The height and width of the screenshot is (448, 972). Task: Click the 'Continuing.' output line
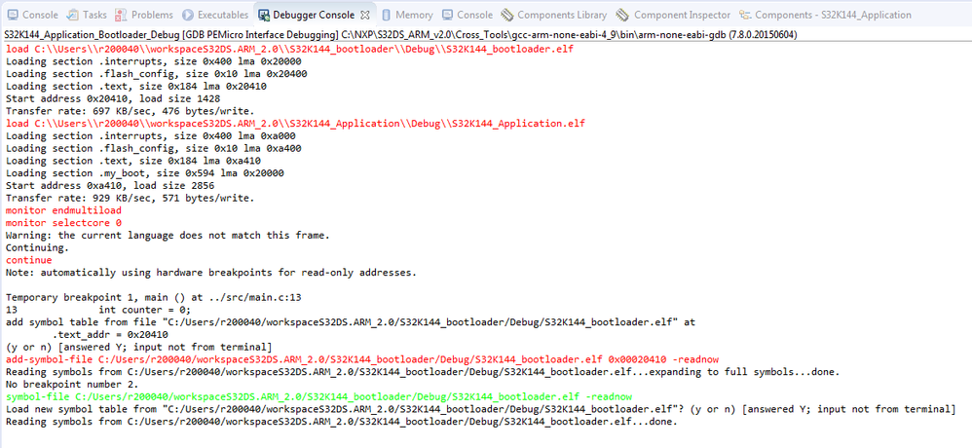[x=37, y=247]
